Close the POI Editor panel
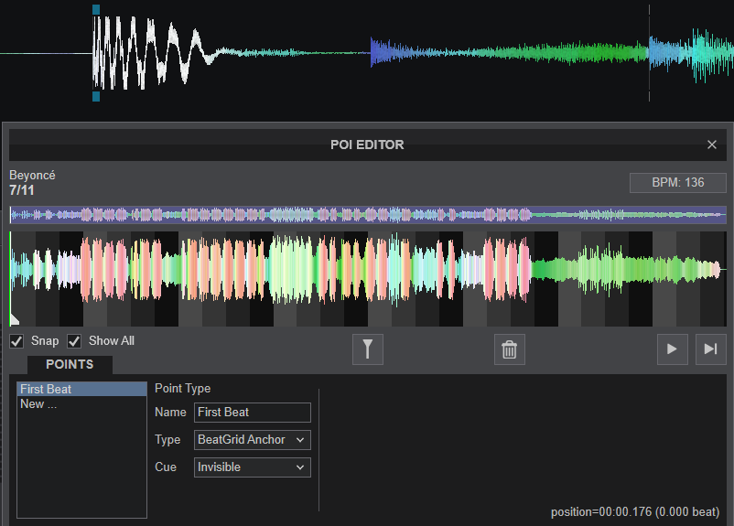 tap(711, 145)
